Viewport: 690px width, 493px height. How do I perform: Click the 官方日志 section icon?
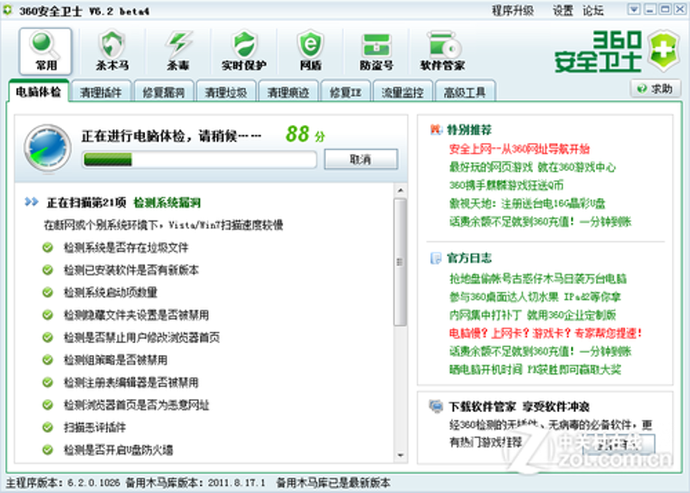pos(436,259)
